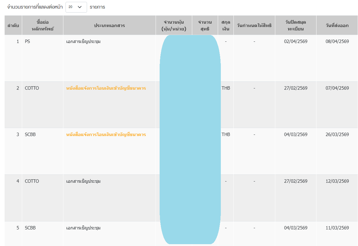Click the sent date 26/03/2569
This screenshot has width=358, height=246.
point(337,135)
